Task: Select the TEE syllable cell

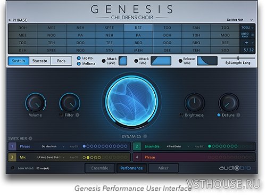Action: tap(110, 43)
